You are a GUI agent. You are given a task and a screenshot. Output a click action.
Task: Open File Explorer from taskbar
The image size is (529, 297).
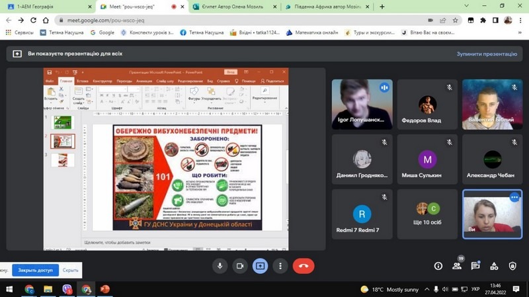(x=48, y=289)
